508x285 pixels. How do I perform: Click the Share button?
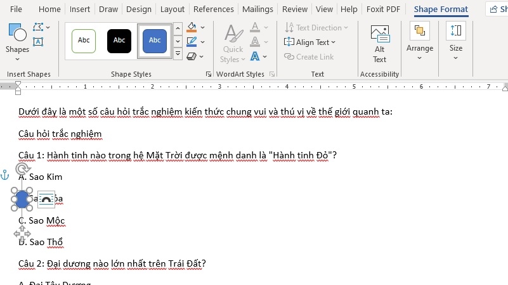(497, 9)
